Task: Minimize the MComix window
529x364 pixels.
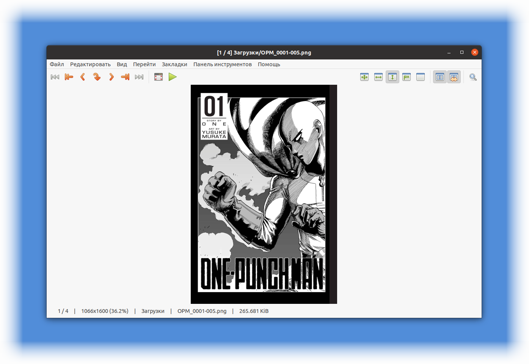Action: [x=449, y=53]
